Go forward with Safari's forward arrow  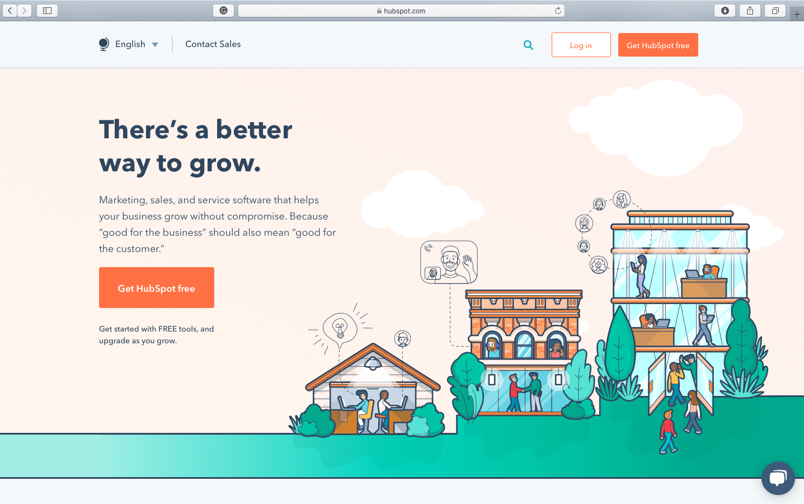25,11
